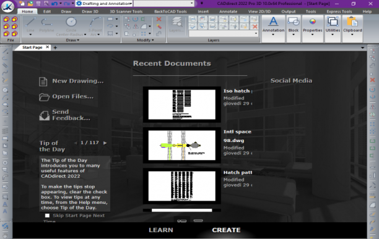The image size is (379, 239).
Task: Select the Fillet tool in Modify panel
Action: tap(144, 27)
